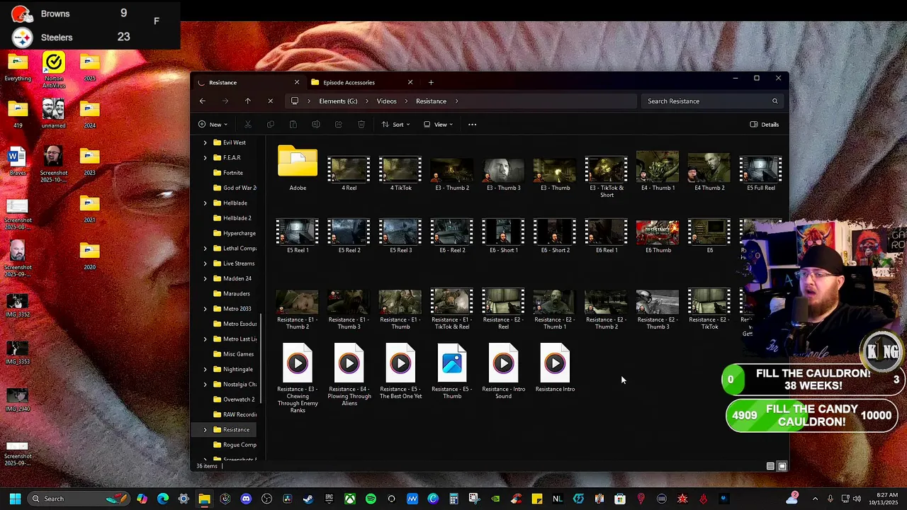Expand the Live Streams tree node
Viewport: 907px width, 510px height.
[x=205, y=263]
